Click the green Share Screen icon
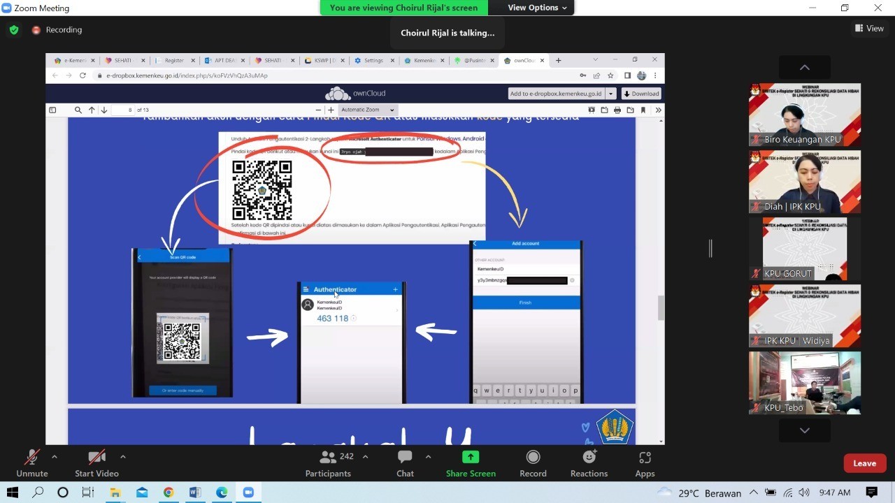This screenshot has width=895, height=503. coord(471,457)
